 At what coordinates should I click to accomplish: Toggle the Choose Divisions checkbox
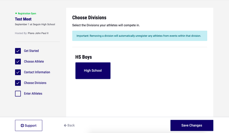tap(18, 83)
